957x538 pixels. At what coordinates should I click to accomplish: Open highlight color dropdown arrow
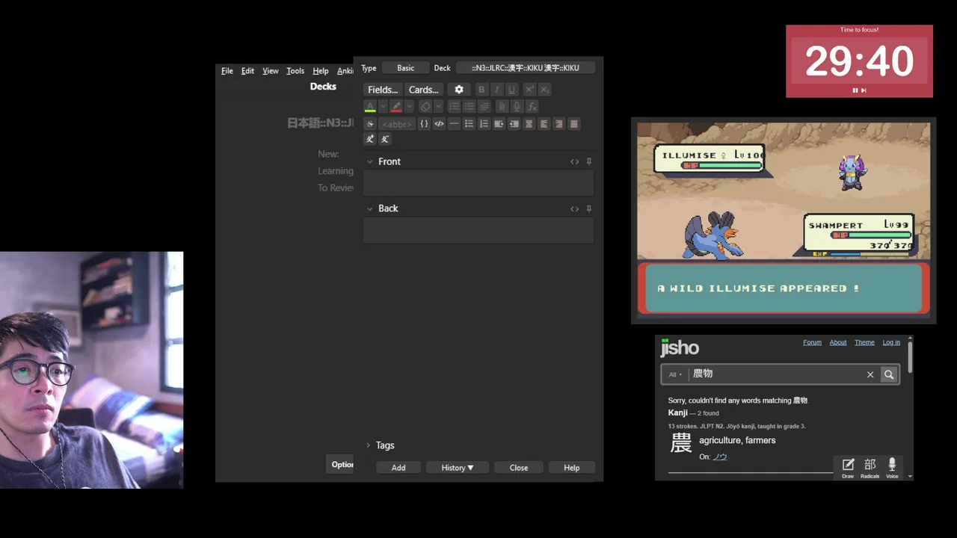409,107
